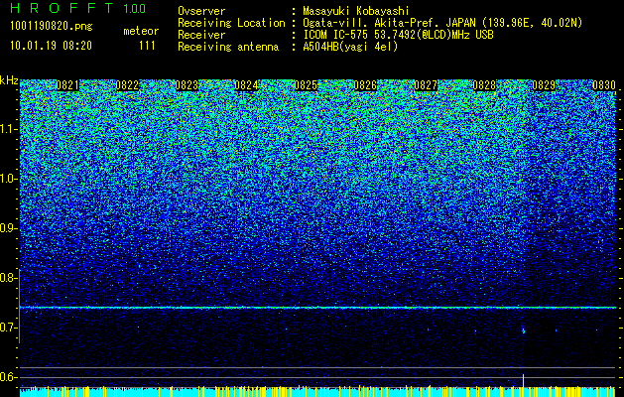Select the name Masayuki Kobayashi
Image resolution: width=624 pixels, height=397 pixels.
click(356, 11)
